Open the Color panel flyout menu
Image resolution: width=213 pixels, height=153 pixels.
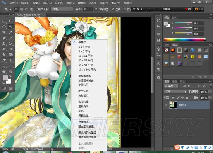click(211, 17)
